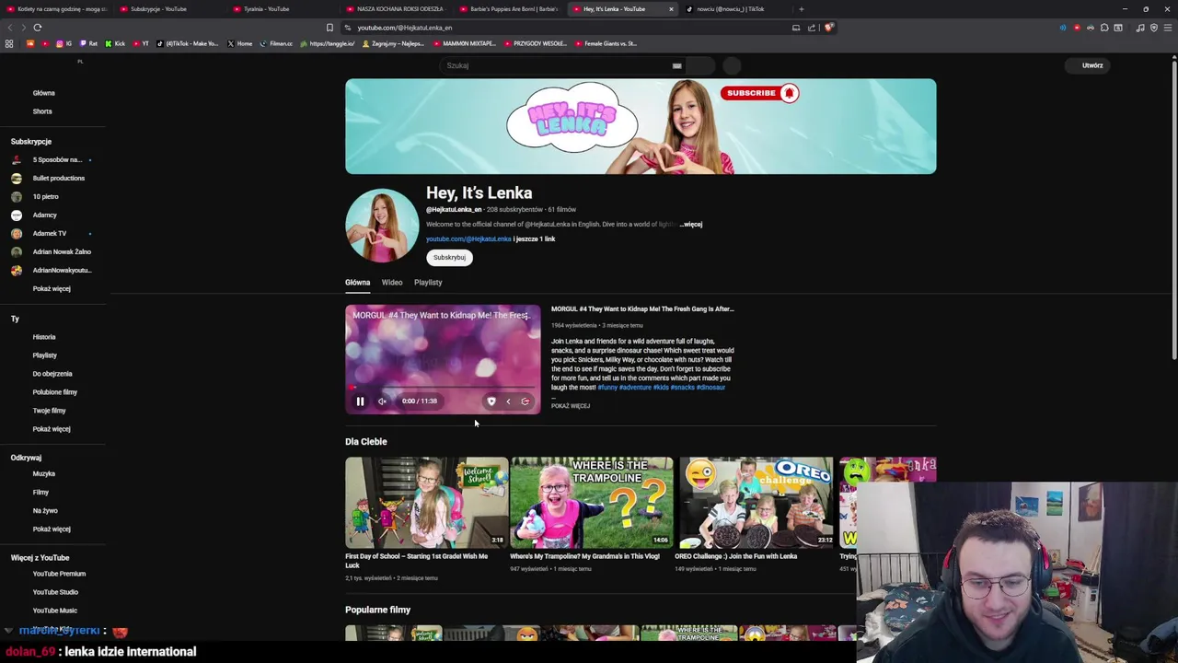Viewport: 1178px width, 663px height.
Task: Open Na żywo under Odkrywaj
Action: (45, 511)
